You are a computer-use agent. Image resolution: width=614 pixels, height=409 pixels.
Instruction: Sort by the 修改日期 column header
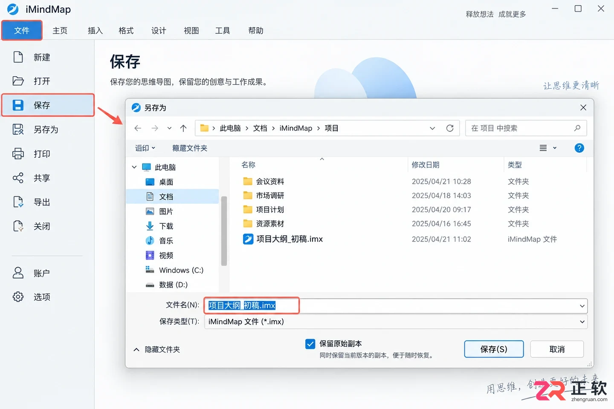tap(426, 164)
